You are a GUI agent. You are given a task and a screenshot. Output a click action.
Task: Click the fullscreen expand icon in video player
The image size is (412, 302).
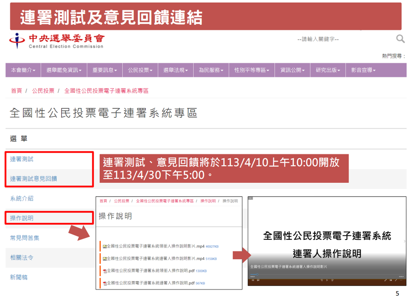pos(396,280)
